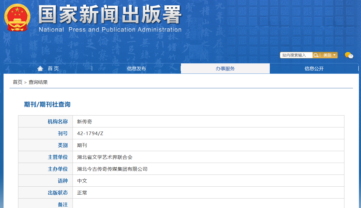Click the home icon beside 首页

[x=40, y=68]
